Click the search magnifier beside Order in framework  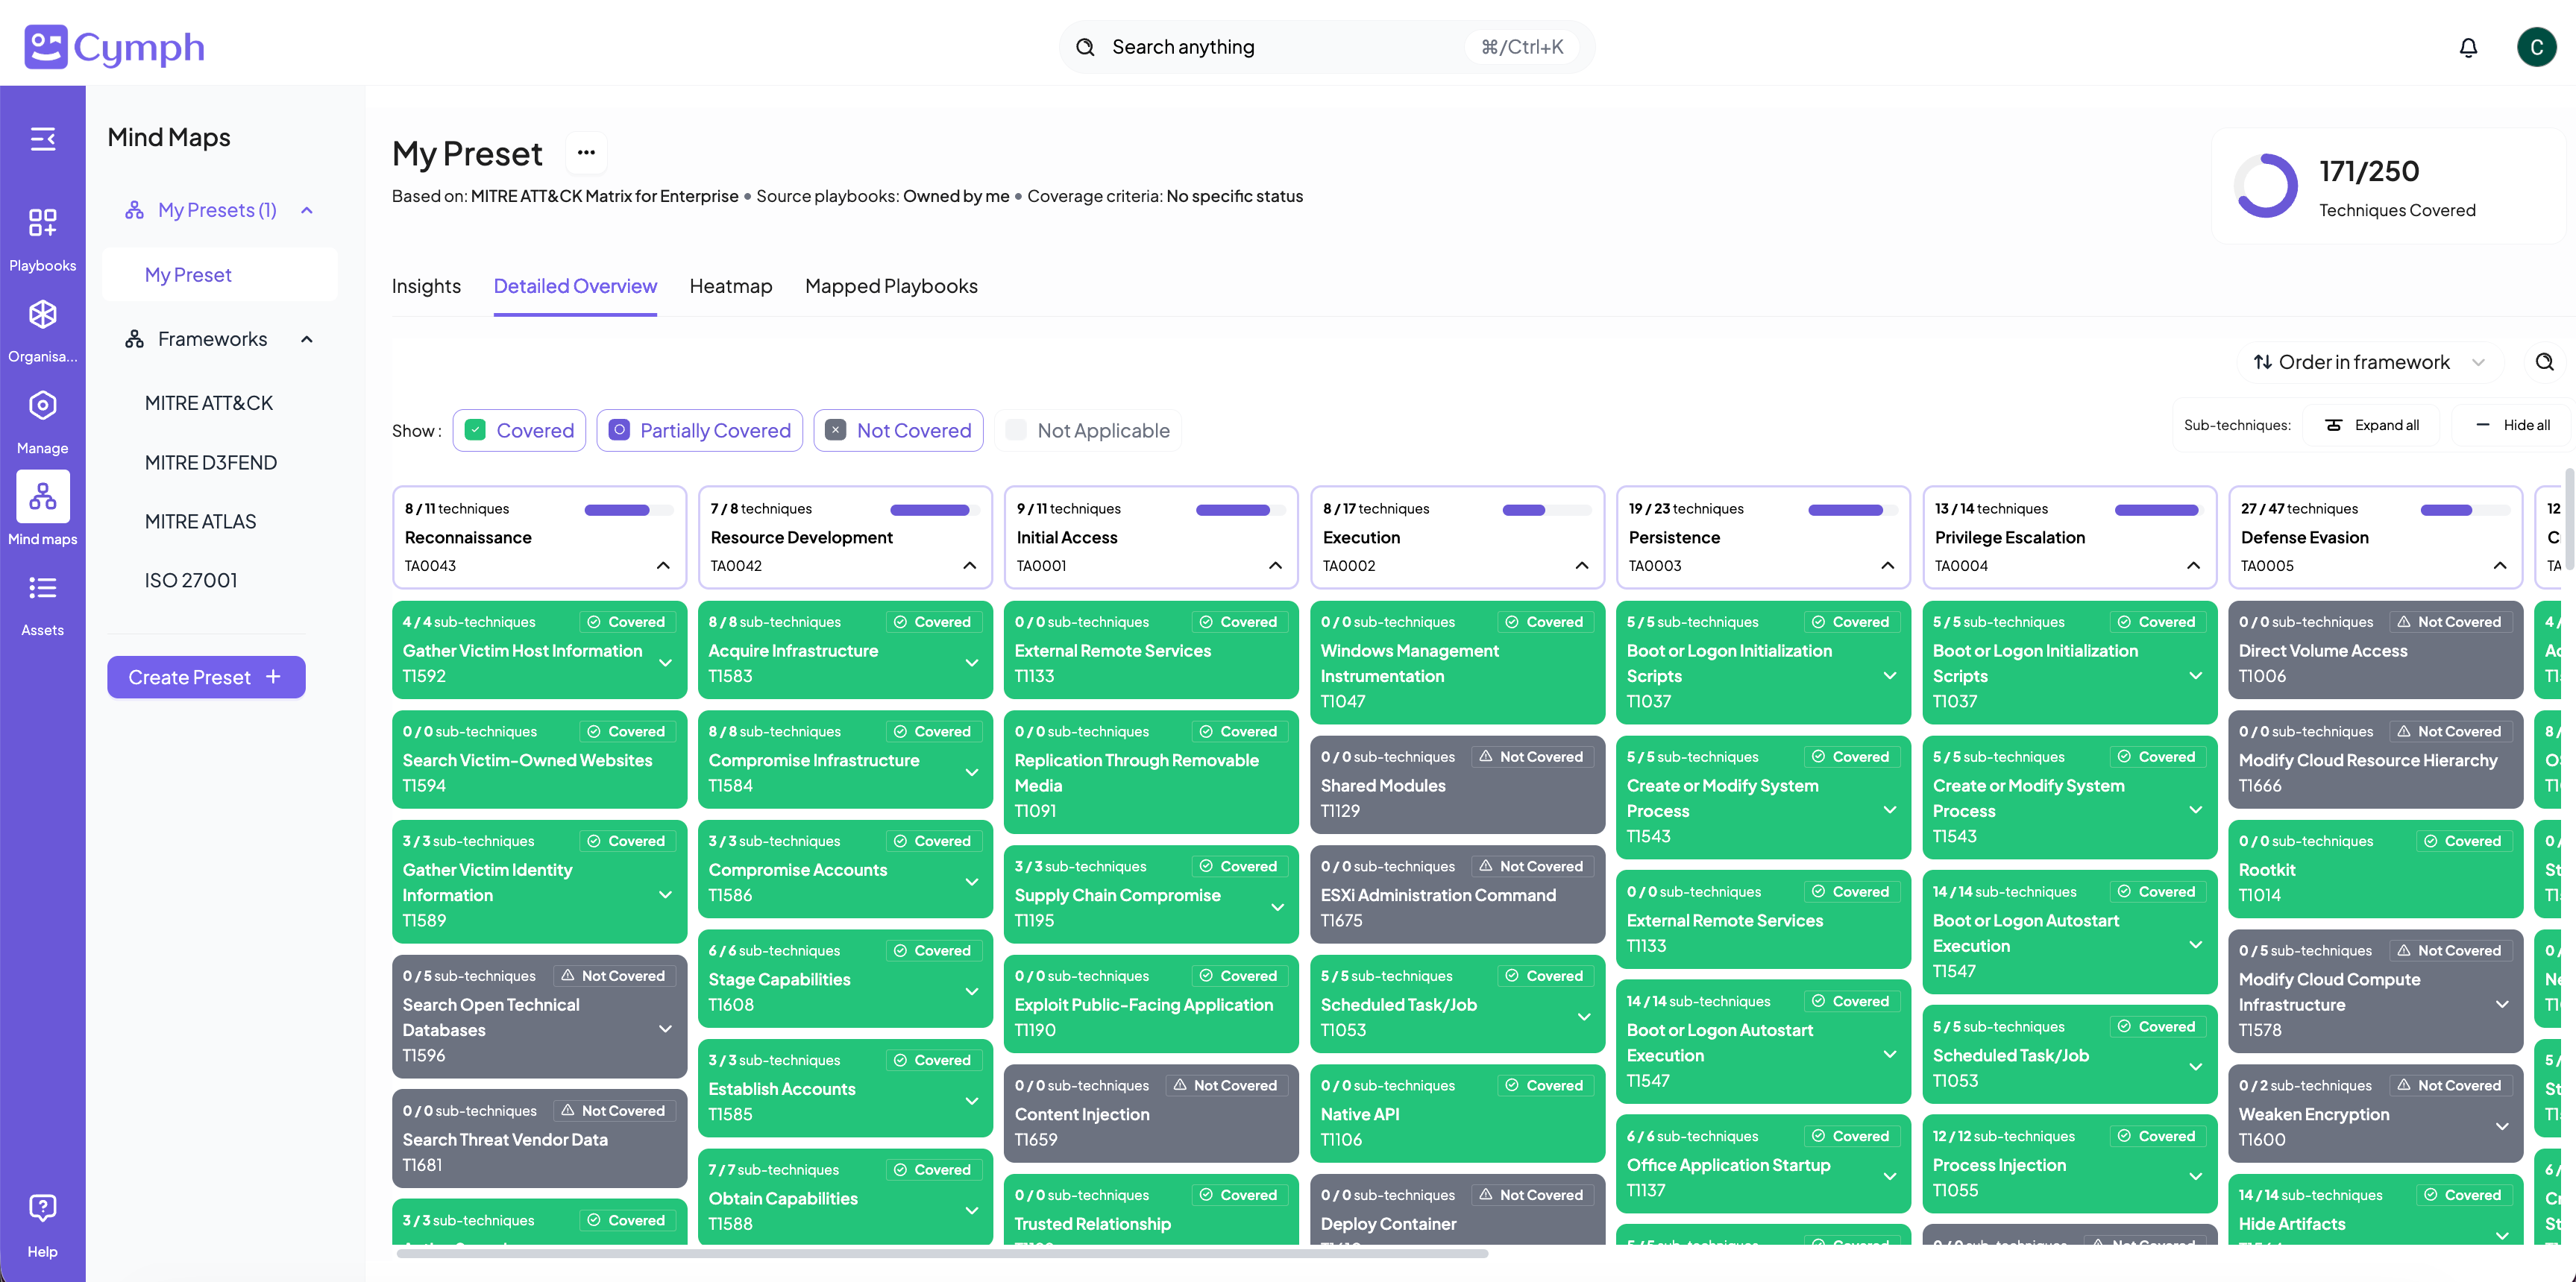pyautogui.click(x=2544, y=361)
